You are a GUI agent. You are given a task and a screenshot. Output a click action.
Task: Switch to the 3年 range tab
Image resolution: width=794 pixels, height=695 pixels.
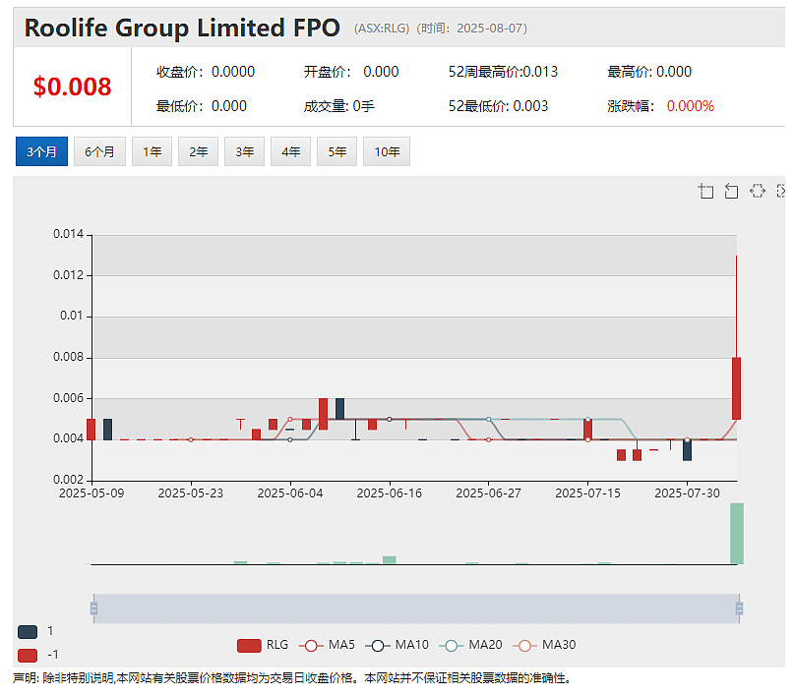(x=245, y=151)
